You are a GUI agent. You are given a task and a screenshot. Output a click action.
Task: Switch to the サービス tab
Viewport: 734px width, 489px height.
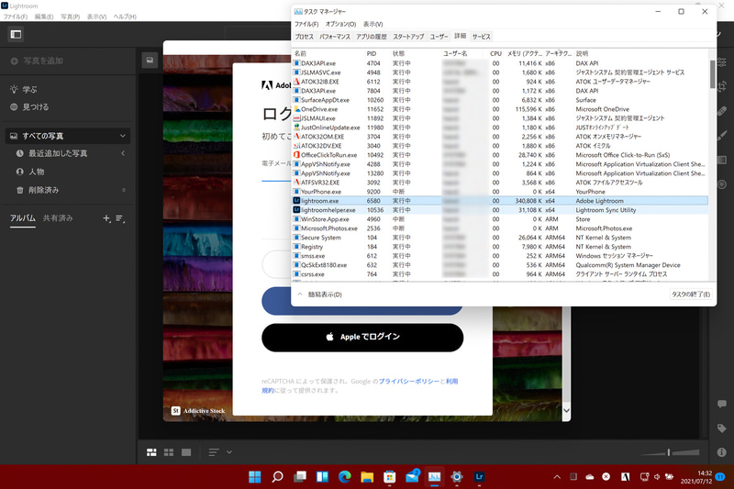pyautogui.click(x=481, y=37)
